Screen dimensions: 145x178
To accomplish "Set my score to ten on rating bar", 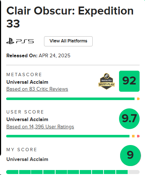I will [134, 172].
